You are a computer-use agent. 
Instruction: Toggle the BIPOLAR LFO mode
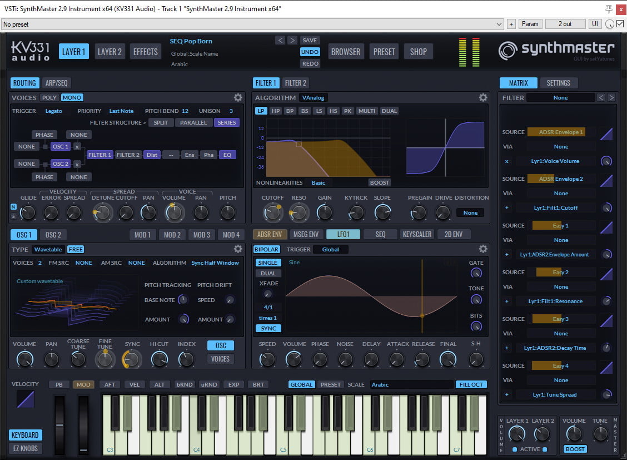click(267, 249)
